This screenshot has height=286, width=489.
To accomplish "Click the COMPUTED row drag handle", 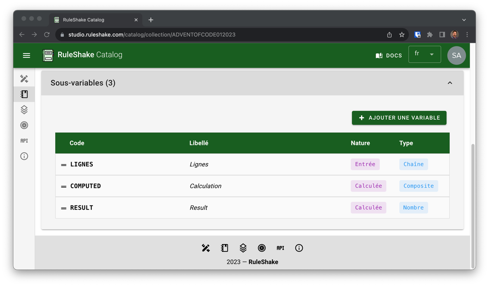I will (64, 186).
